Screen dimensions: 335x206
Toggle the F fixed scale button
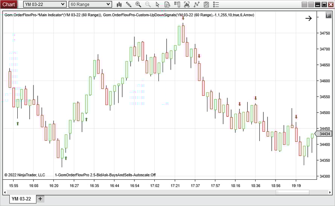point(329,15)
